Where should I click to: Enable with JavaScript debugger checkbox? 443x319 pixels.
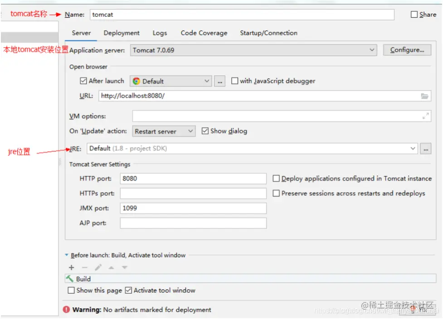coord(234,81)
